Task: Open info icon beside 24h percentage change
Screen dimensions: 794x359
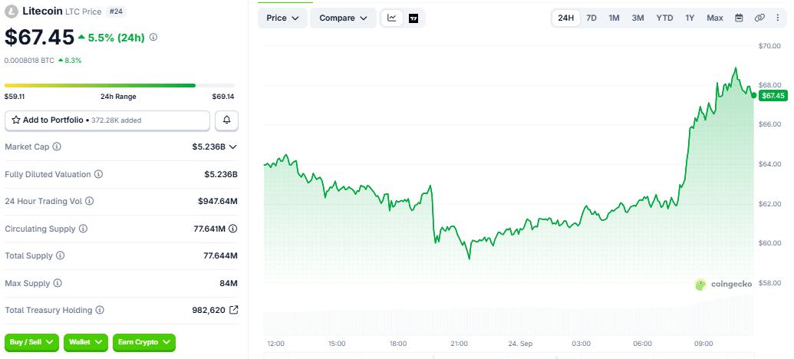Action: tap(153, 38)
